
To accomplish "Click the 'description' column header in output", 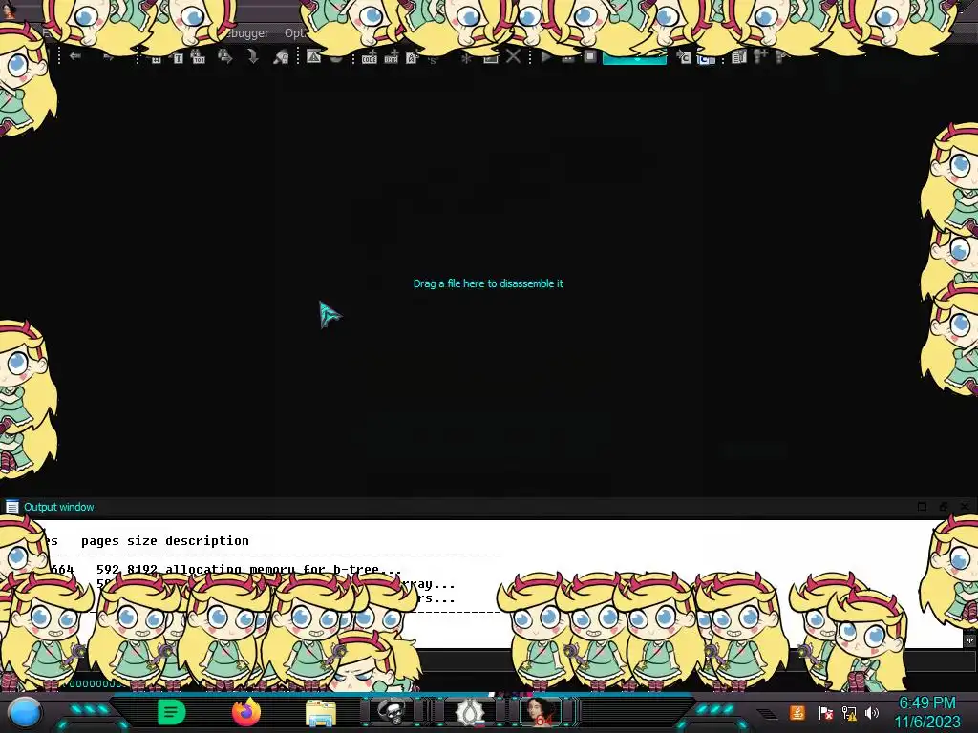I will point(207,540).
